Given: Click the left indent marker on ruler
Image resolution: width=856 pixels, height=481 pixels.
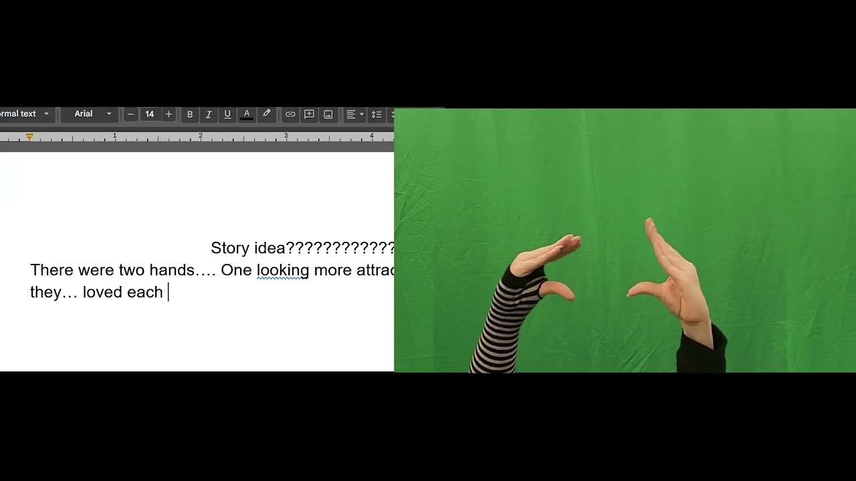Looking at the screenshot, I should (29, 137).
